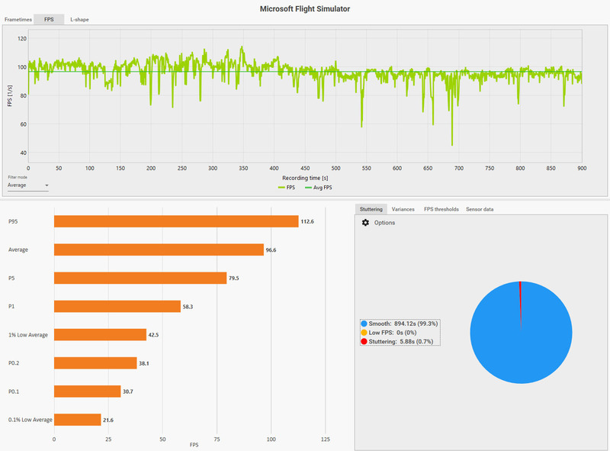This screenshot has width=610, height=451.
Task: Select the Average orange bar
Action: (x=159, y=250)
